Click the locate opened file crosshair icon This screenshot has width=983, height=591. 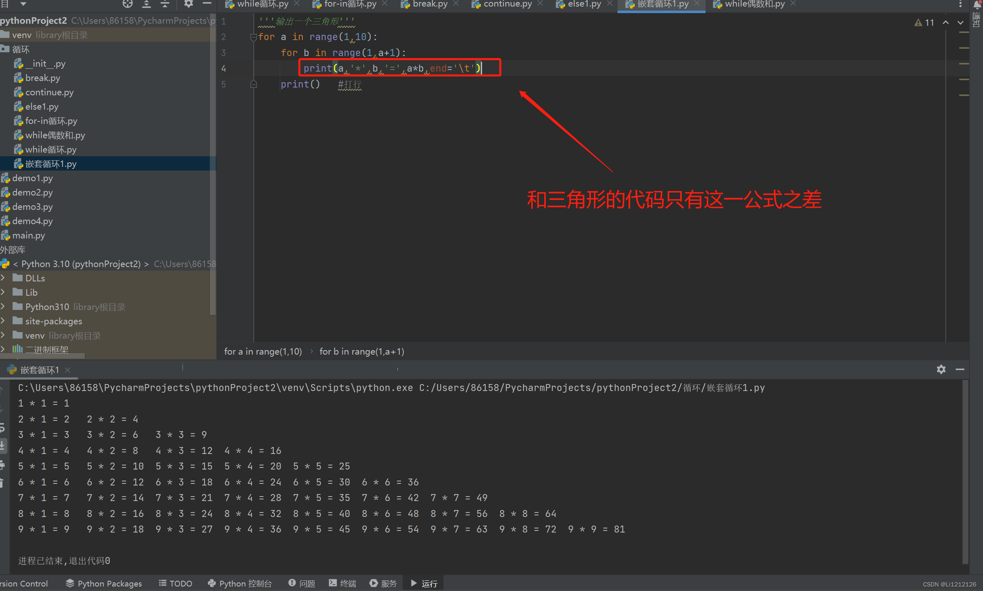click(x=128, y=4)
